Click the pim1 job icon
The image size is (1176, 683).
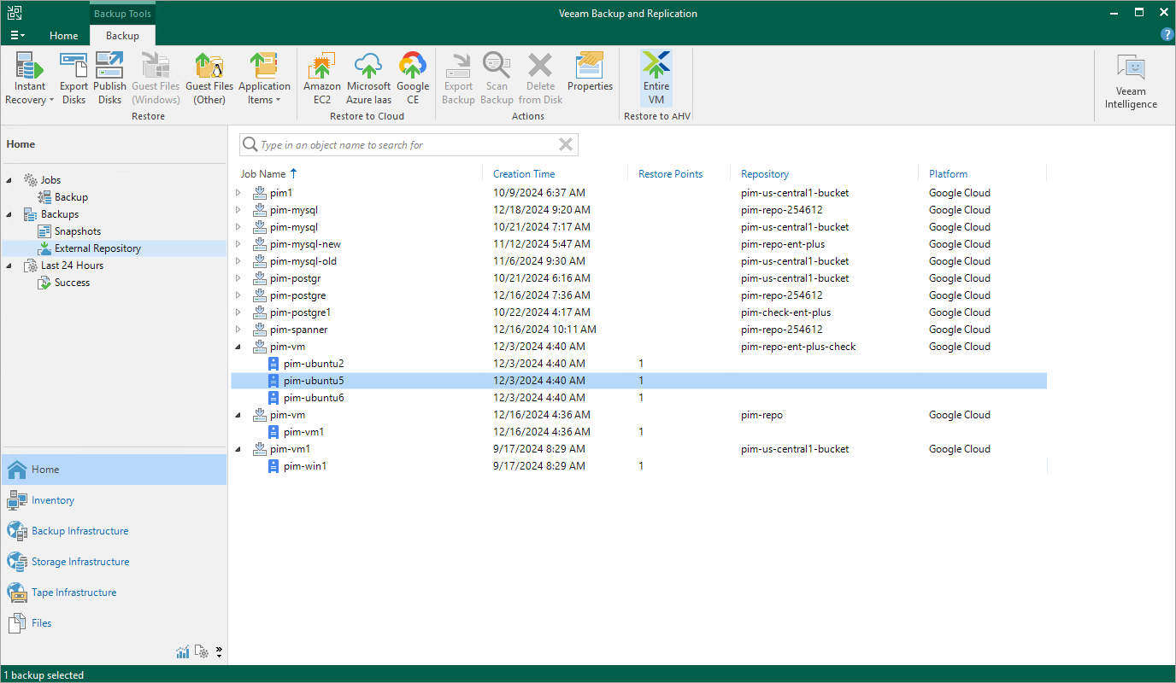pos(260,193)
